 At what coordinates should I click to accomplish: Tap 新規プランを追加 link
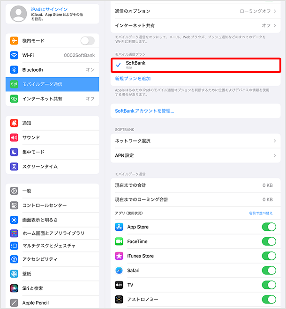[x=133, y=79]
